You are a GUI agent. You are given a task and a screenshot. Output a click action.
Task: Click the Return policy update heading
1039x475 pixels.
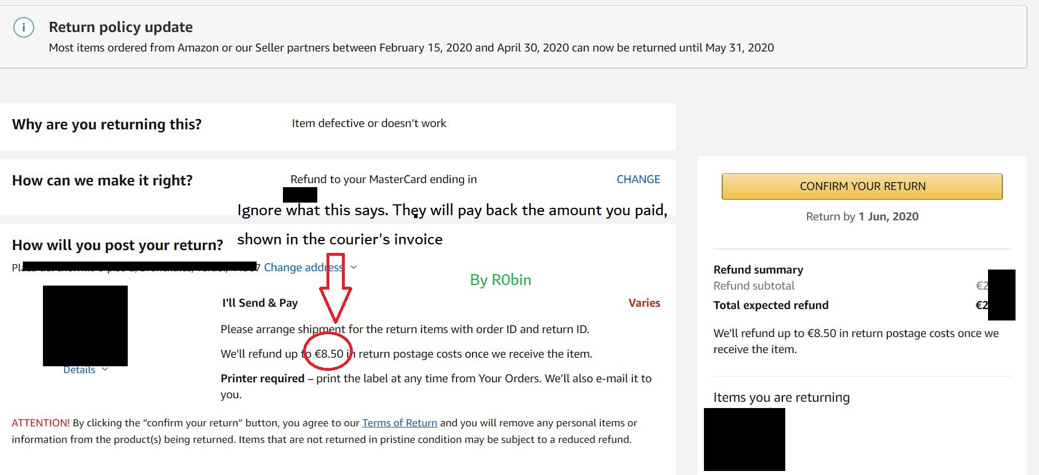121,27
